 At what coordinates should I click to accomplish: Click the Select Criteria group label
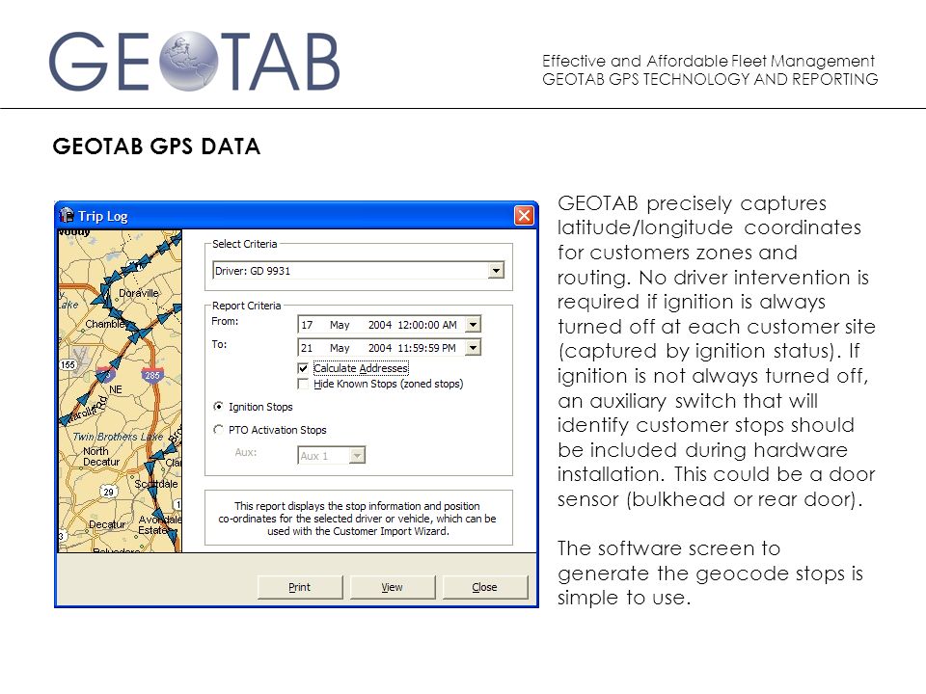[x=244, y=244]
